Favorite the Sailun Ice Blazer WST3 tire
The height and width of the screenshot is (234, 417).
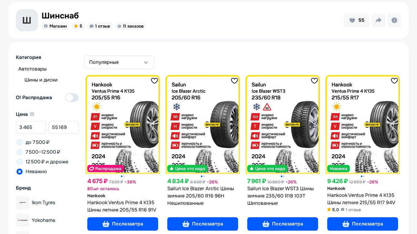314,81
